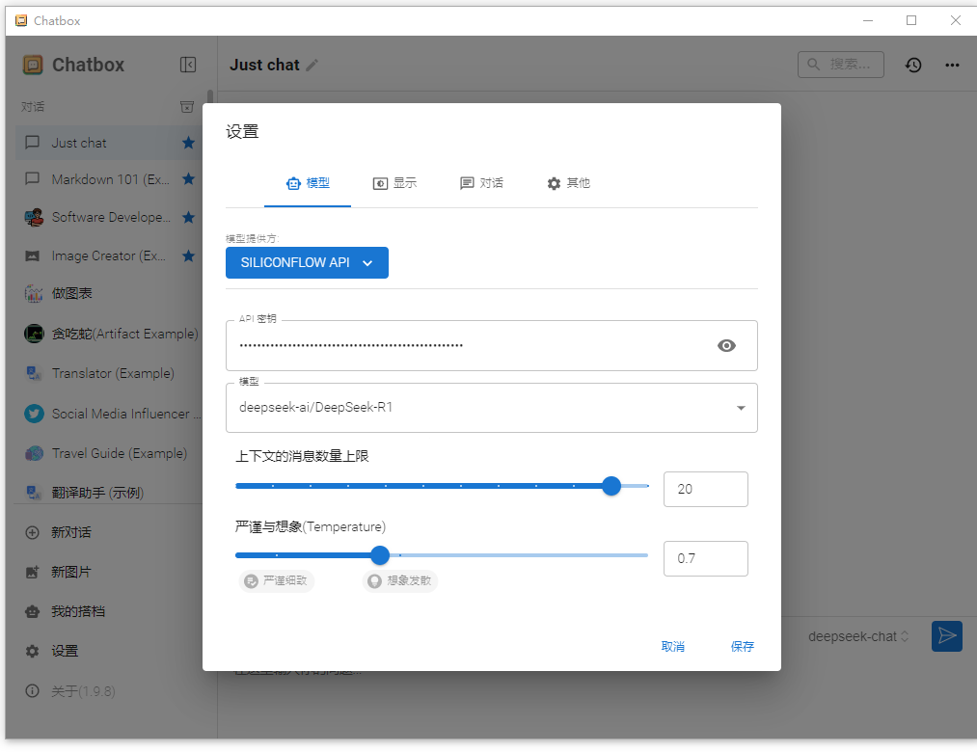977x752 pixels.
Task: Collapse the sidebar with the panel icon
Action: pyautogui.click(x=187, y=65)
